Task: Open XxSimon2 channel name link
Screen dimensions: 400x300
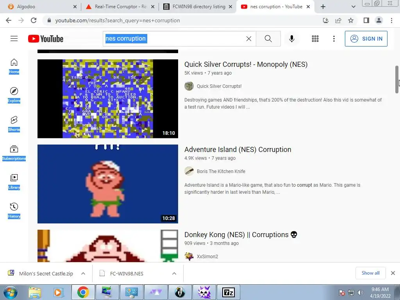Action: (207, 257)
